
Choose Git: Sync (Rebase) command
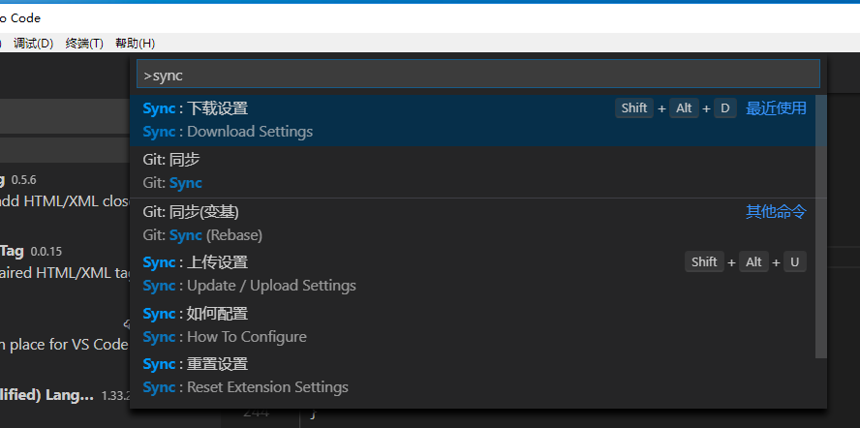(x=473, y=224)
